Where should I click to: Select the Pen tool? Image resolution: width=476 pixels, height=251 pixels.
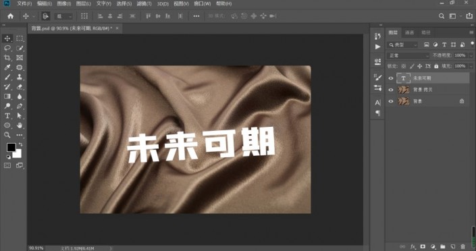[x=20, y=106]
